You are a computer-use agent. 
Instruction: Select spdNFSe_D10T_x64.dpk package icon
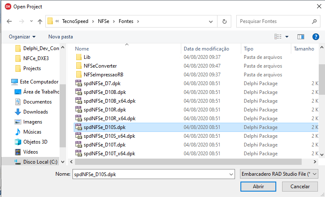tap(79, 154)
